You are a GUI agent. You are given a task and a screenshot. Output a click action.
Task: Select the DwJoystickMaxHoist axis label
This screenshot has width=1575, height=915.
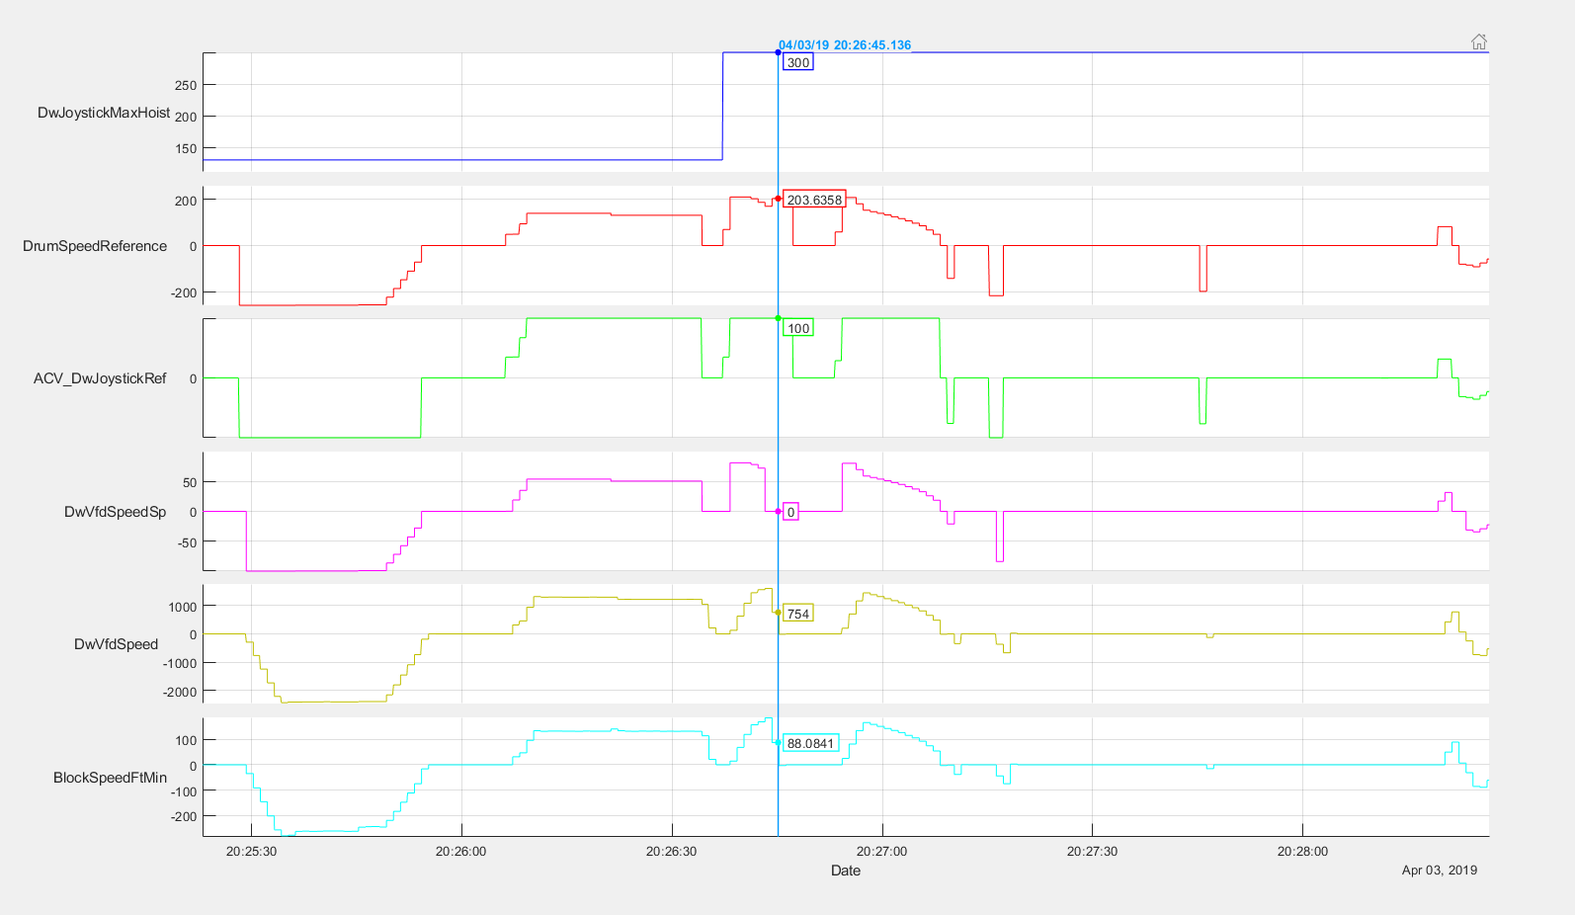(104, 113)
